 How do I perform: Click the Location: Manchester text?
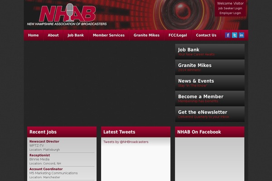tap(44, 177)
